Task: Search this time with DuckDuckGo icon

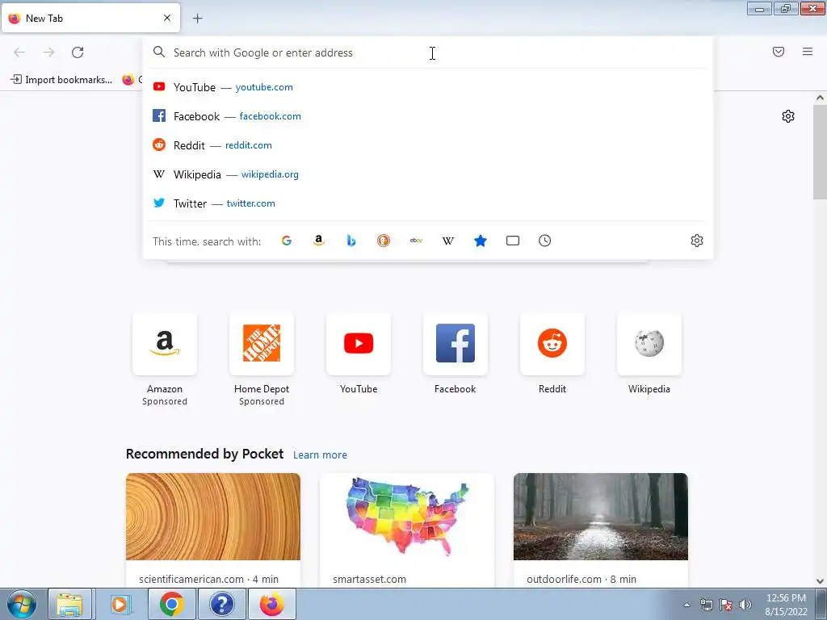Action: tap(384, 241)
